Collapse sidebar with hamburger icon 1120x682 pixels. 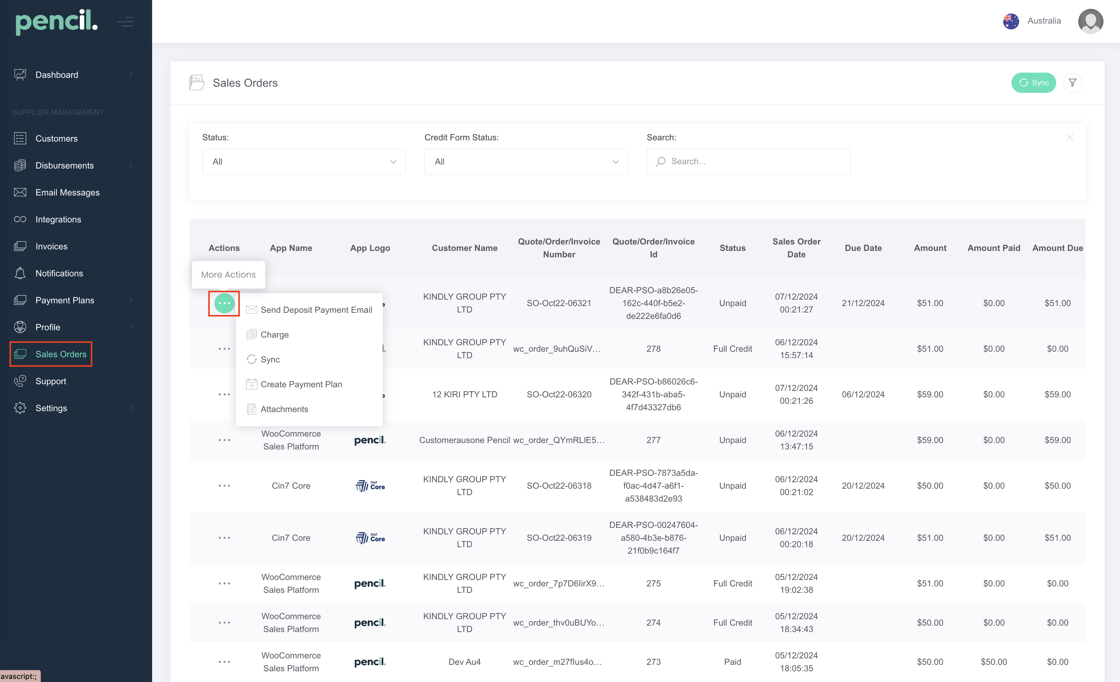125,21
